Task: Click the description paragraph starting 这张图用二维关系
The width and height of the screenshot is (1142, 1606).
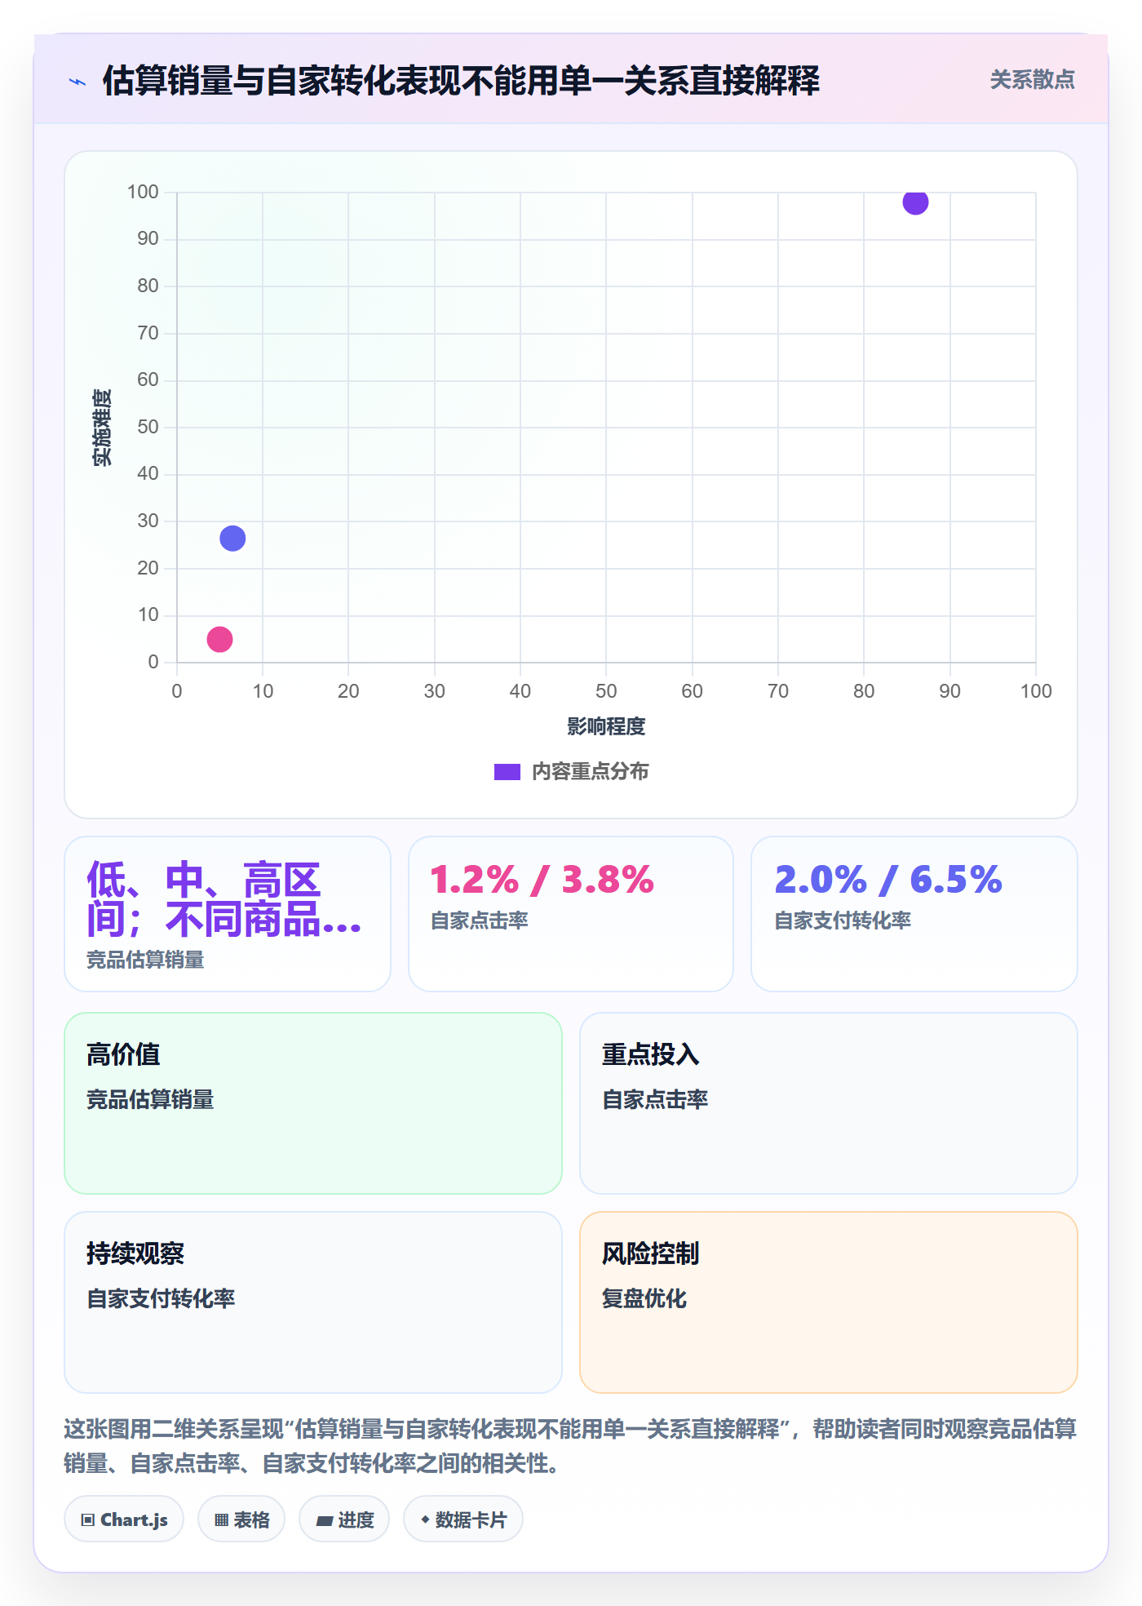Action: [570, 1446]
